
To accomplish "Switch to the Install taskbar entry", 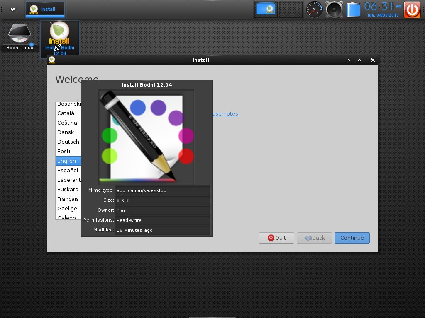I will 45,10.
